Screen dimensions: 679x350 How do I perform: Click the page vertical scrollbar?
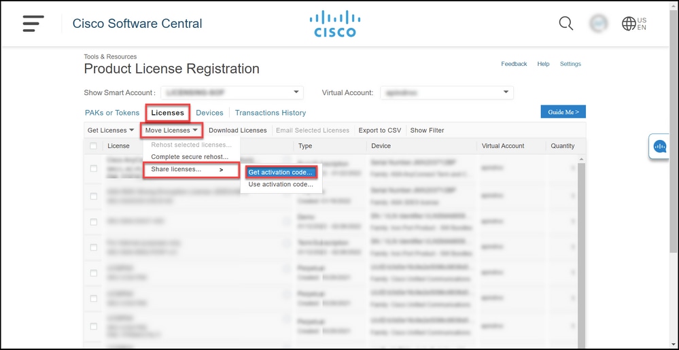(x=674, y=130)
